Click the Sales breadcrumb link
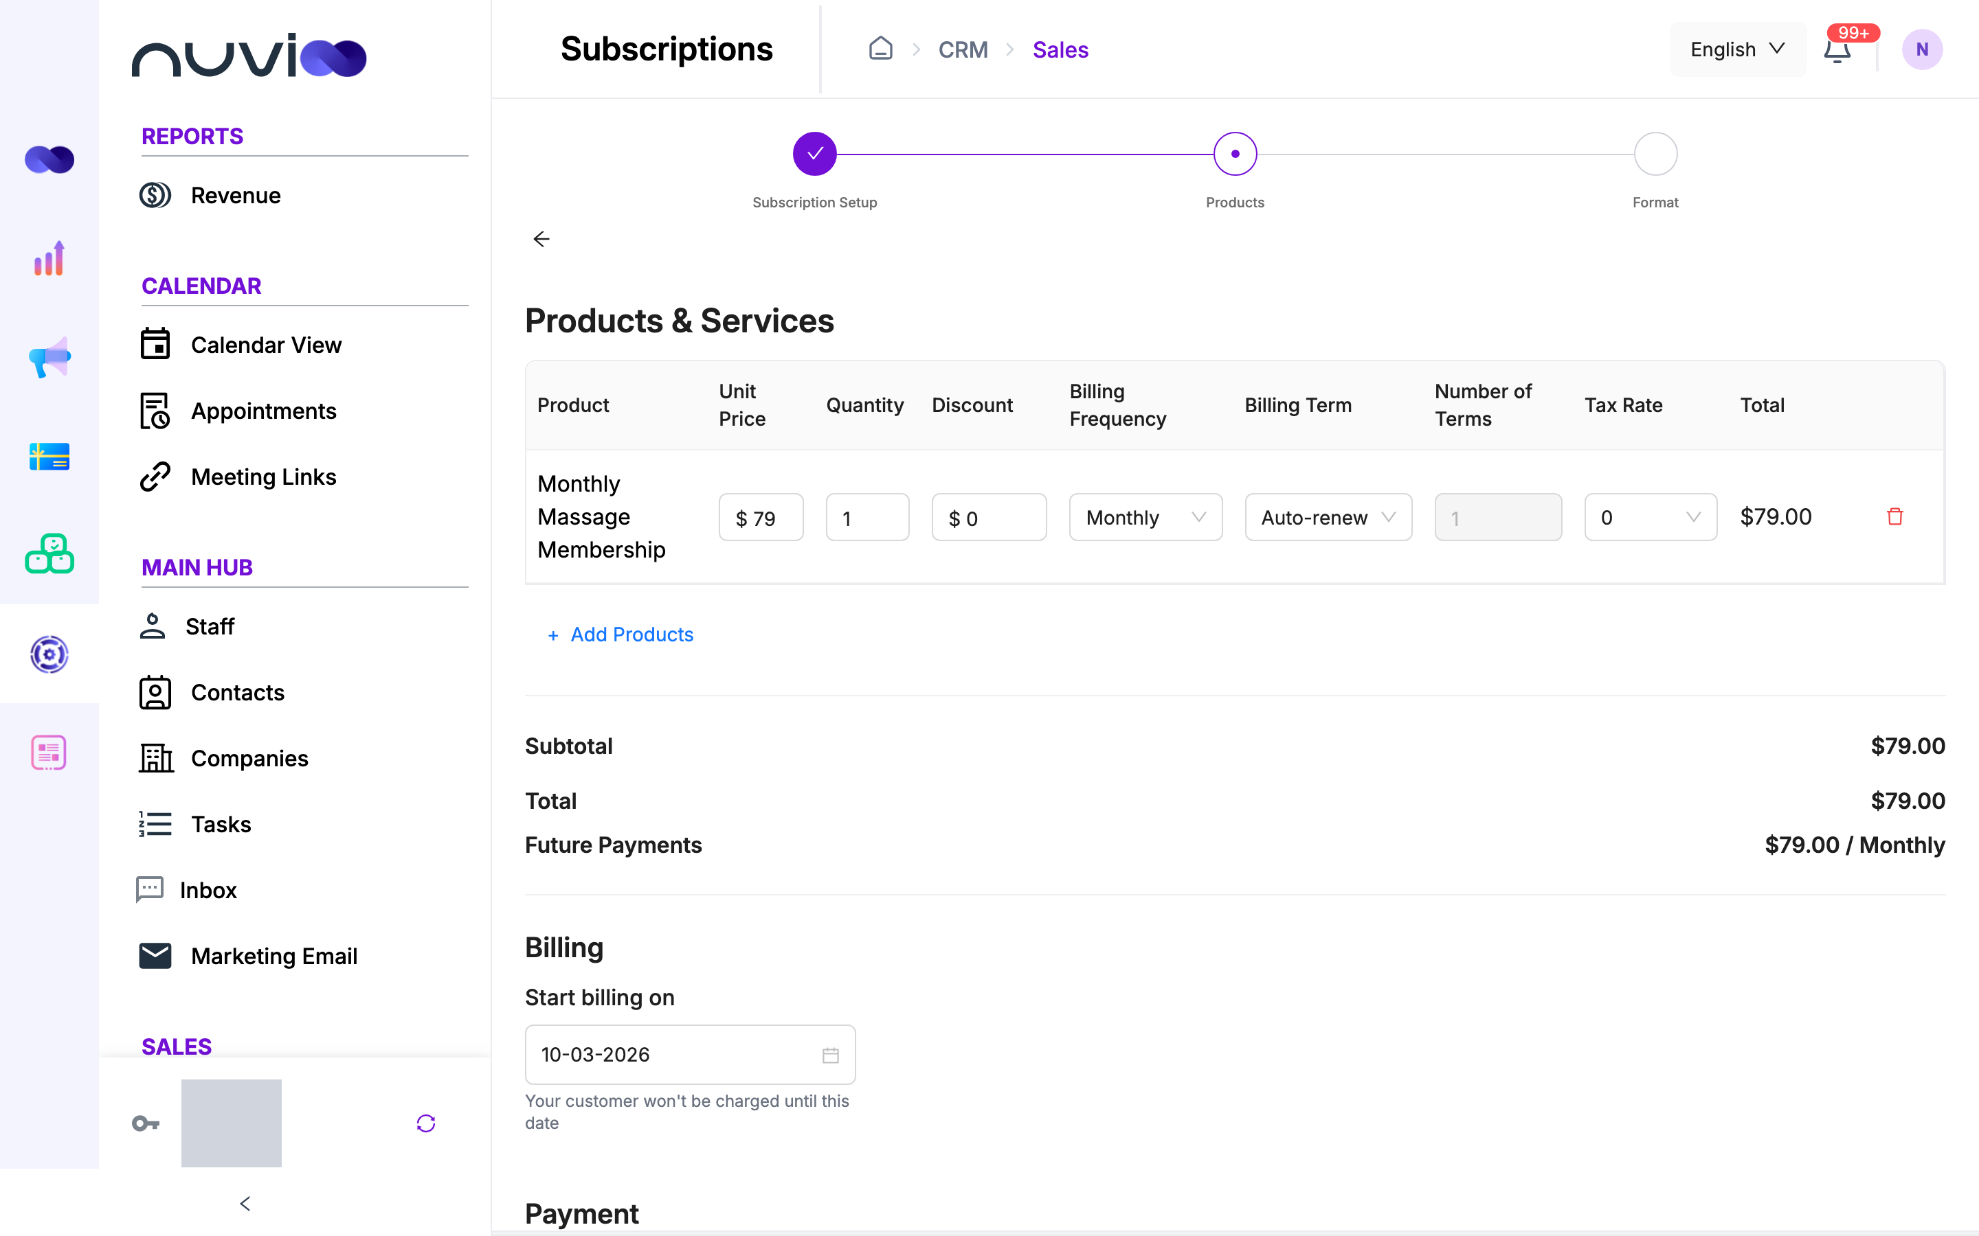Screen dimensions: 1979x1236 (1060, 50)
